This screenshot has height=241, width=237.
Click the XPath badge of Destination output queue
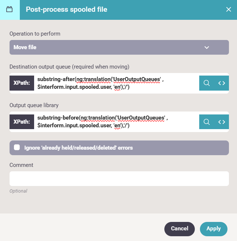point(22,83)
